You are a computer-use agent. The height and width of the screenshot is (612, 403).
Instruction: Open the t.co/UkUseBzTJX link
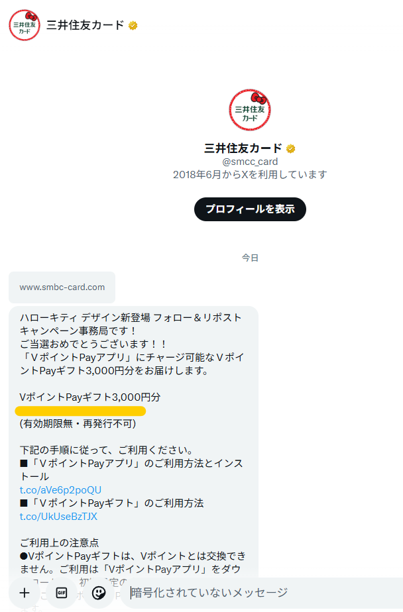click(58, 517)
